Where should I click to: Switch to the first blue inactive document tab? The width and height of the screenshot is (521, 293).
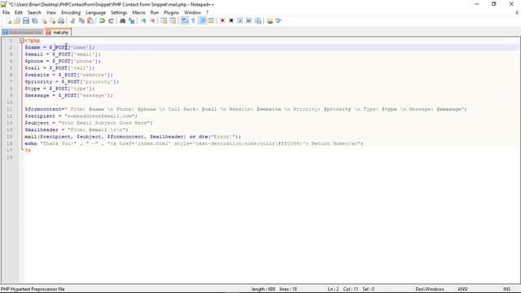23,33
